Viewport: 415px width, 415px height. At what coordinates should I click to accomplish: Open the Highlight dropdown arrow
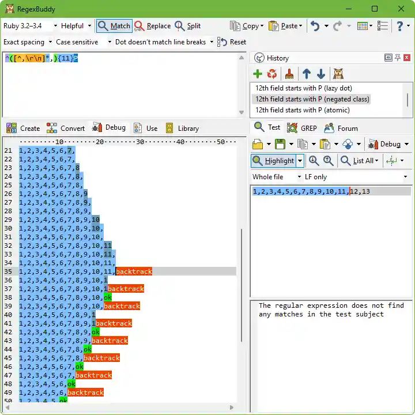click(x=300, y=161)
